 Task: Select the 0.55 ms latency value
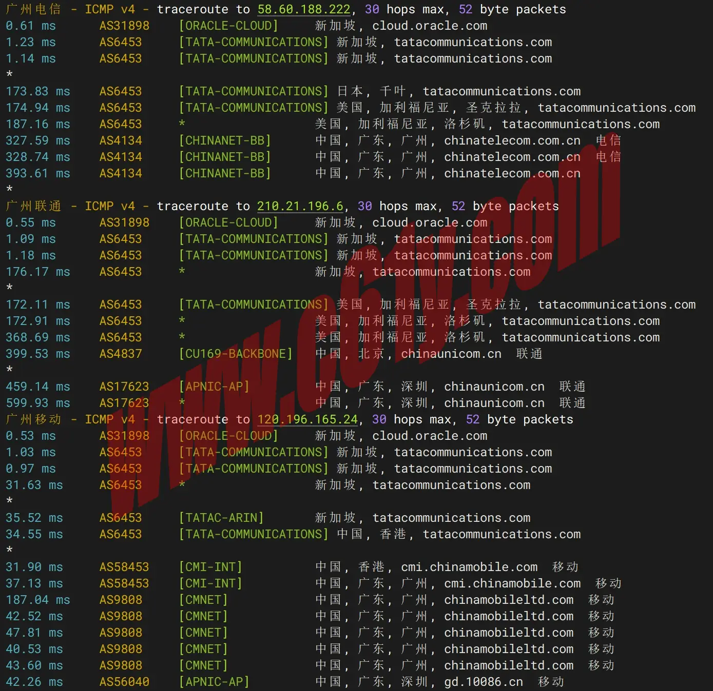point(31,222)
